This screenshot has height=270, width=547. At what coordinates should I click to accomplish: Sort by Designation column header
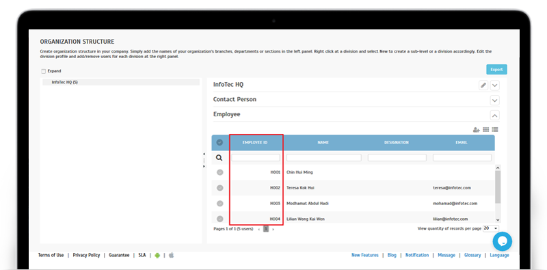click(397, 142)
